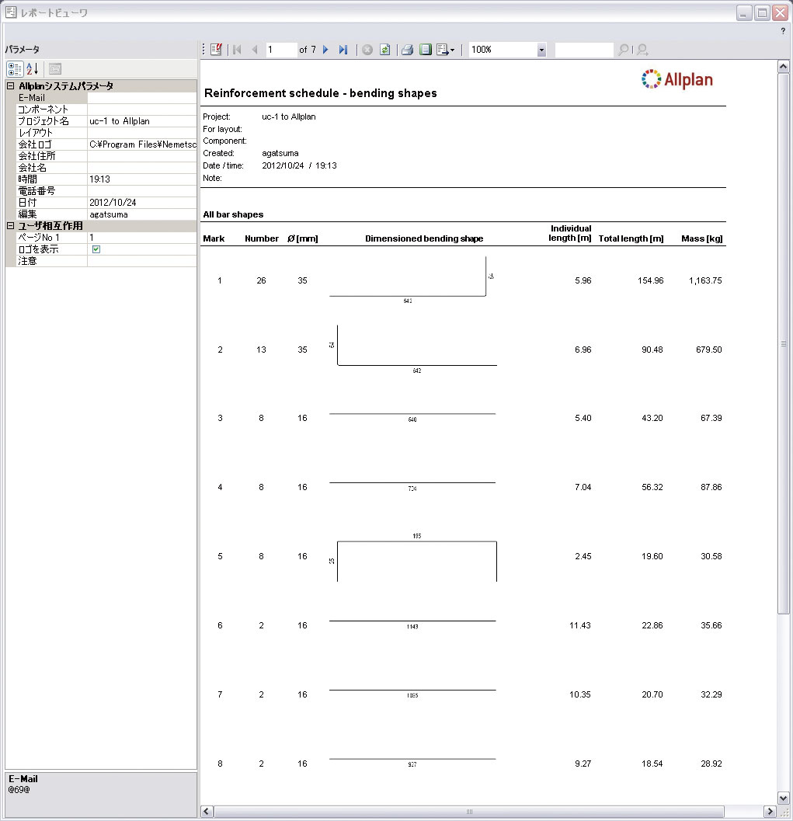
Task: Edit the 日付 value 2012/10/24
Action: (x=142, y=202)
